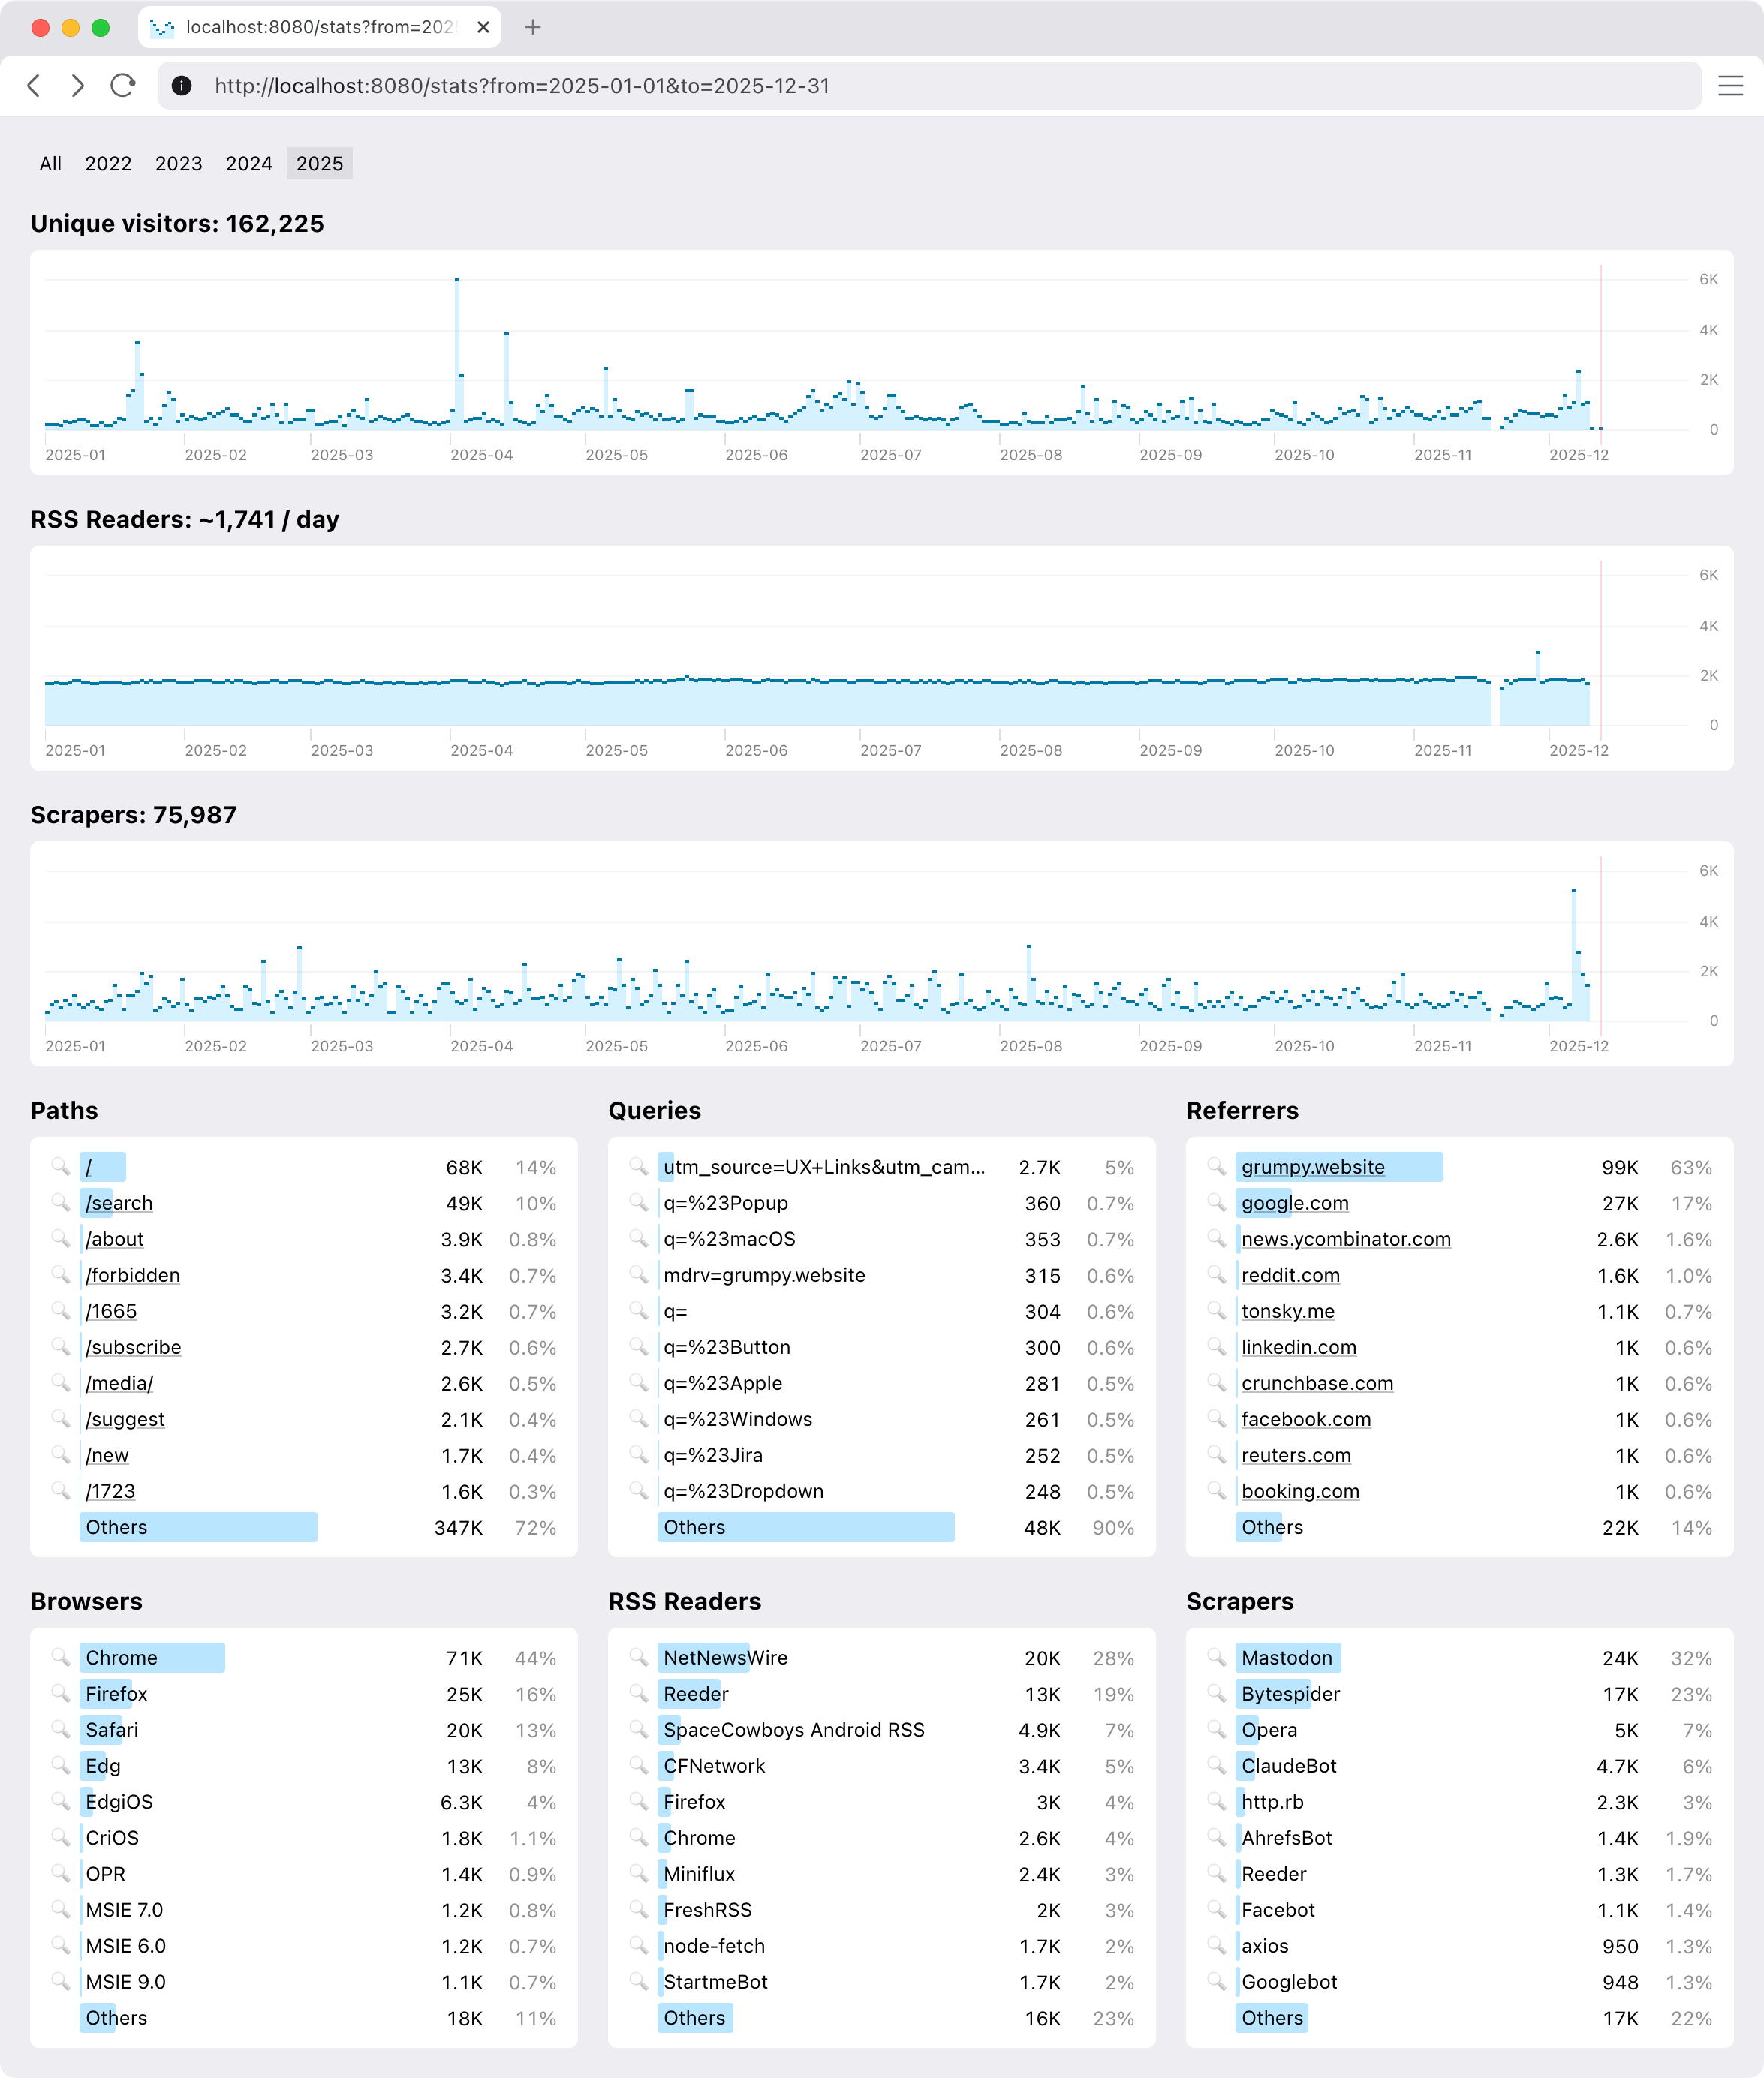Click the red date marker in Scrapers chart

coord(1600,945)
